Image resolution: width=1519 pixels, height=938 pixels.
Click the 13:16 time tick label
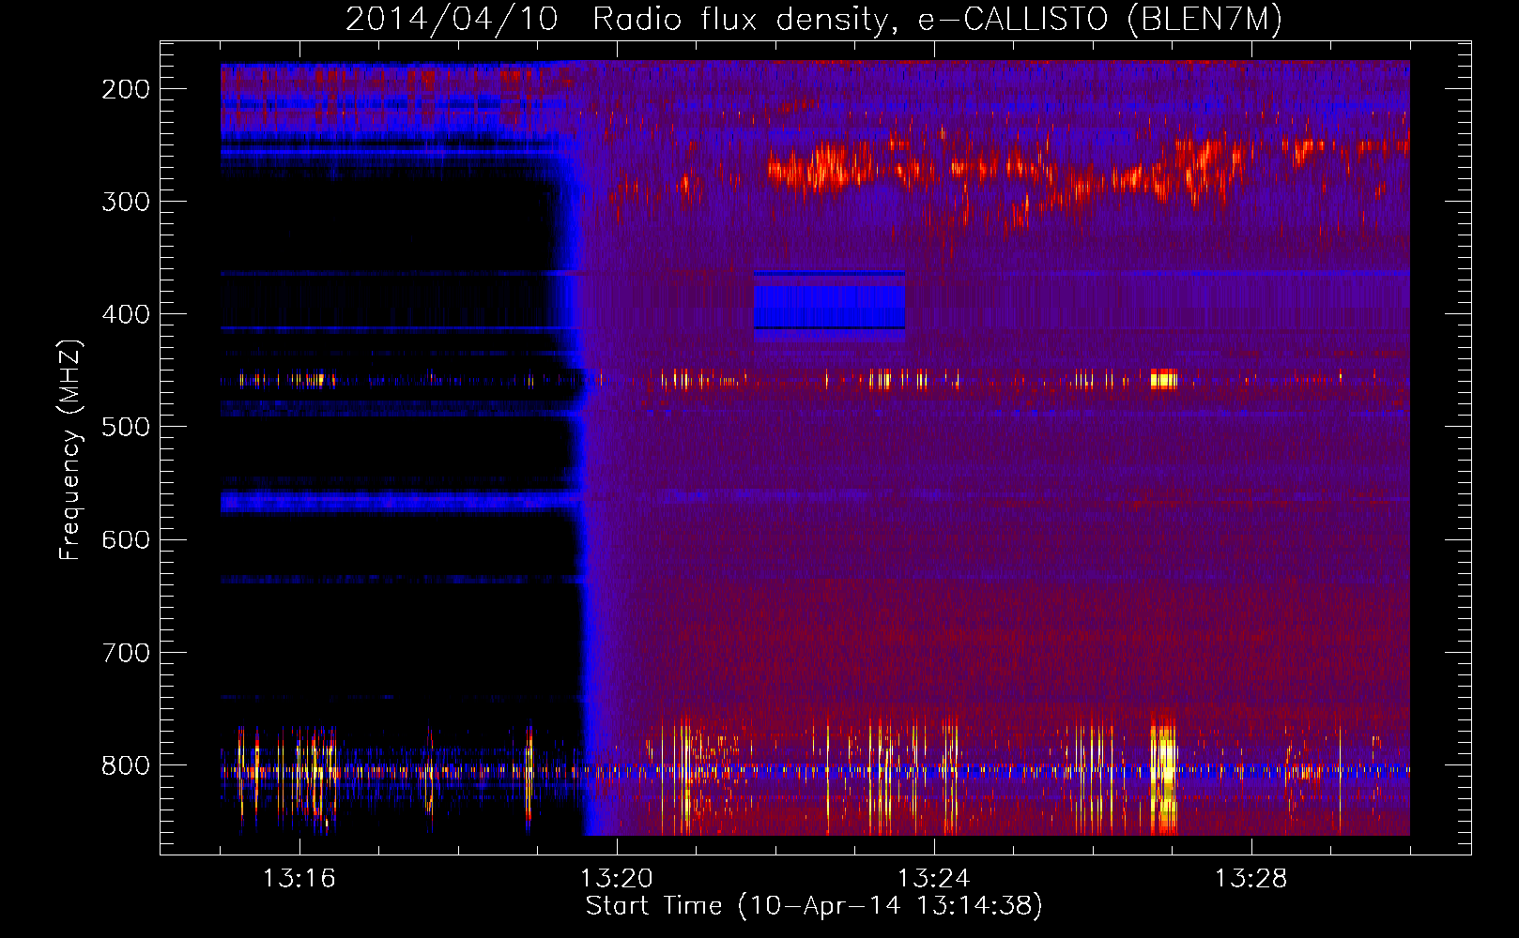click(x=299, y=879)
